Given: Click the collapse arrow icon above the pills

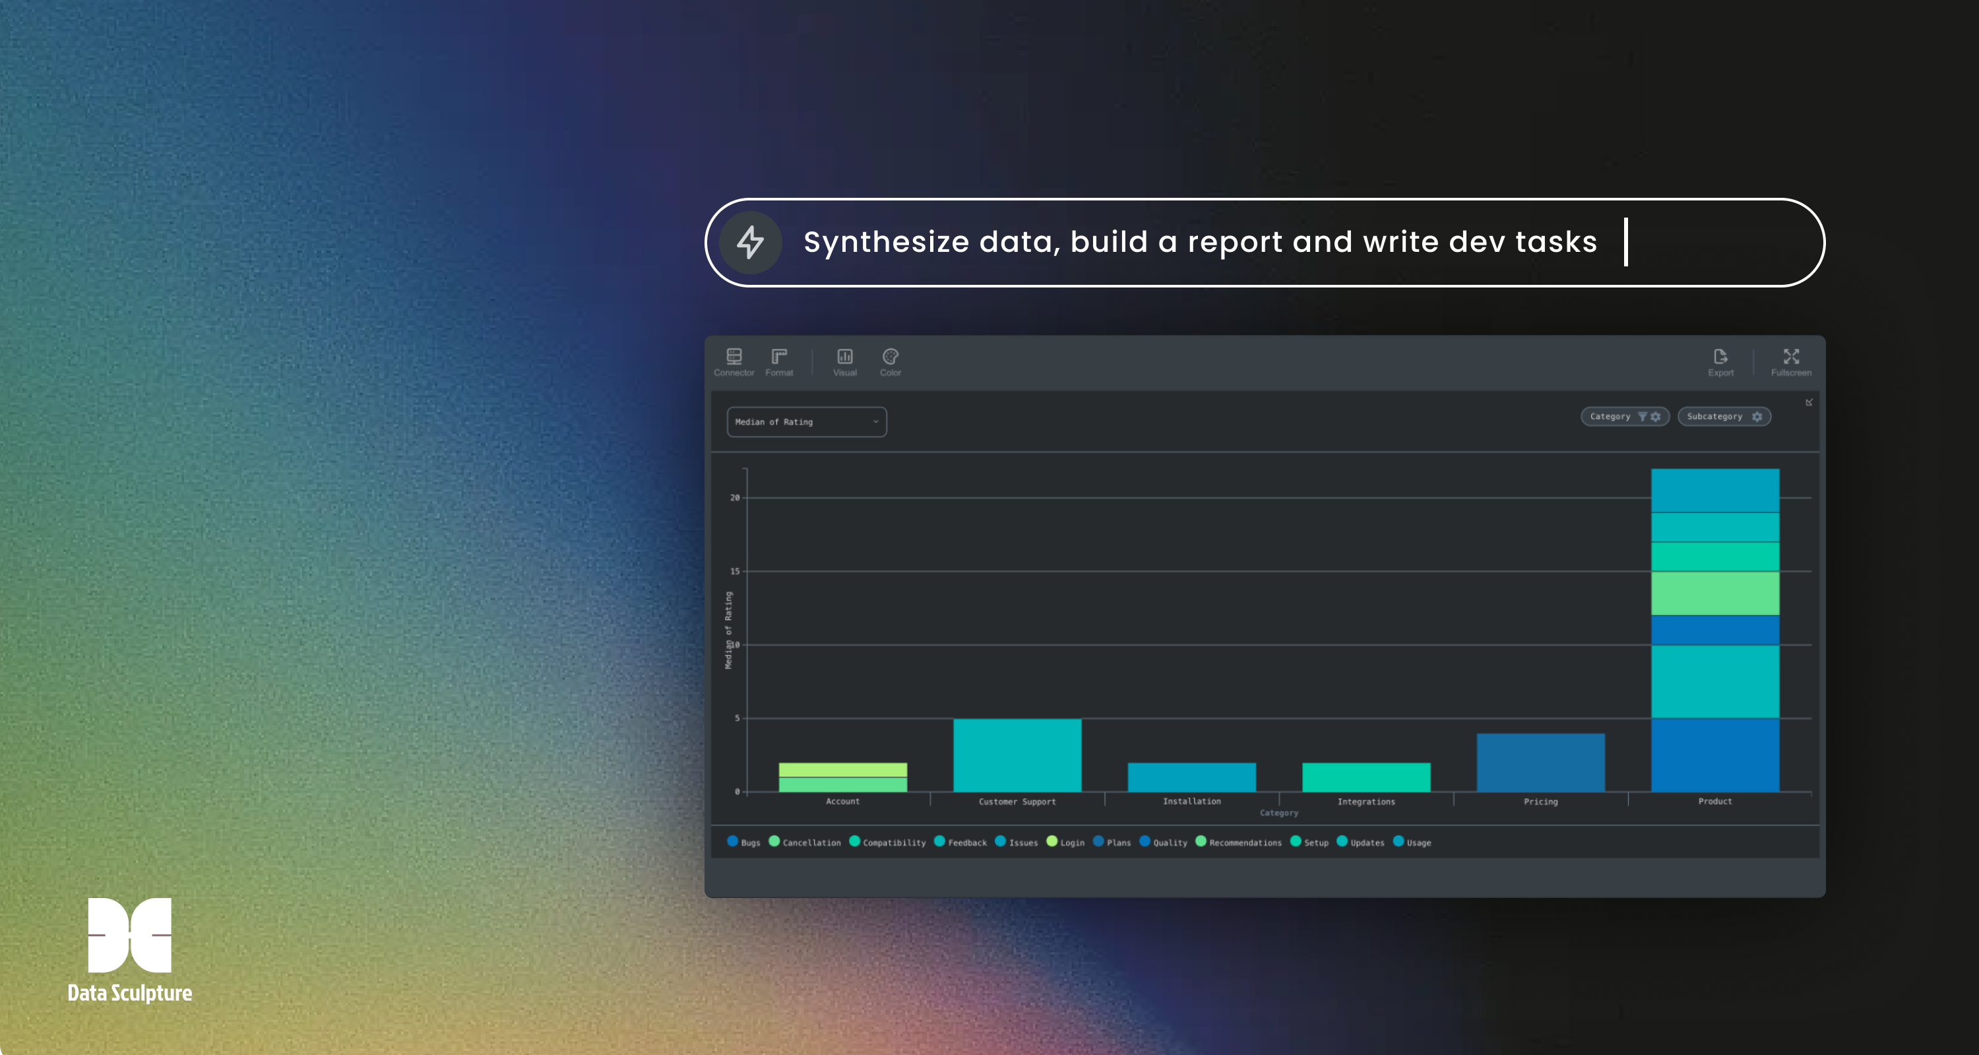Looking at the screenshot, I should point(1808,402).
